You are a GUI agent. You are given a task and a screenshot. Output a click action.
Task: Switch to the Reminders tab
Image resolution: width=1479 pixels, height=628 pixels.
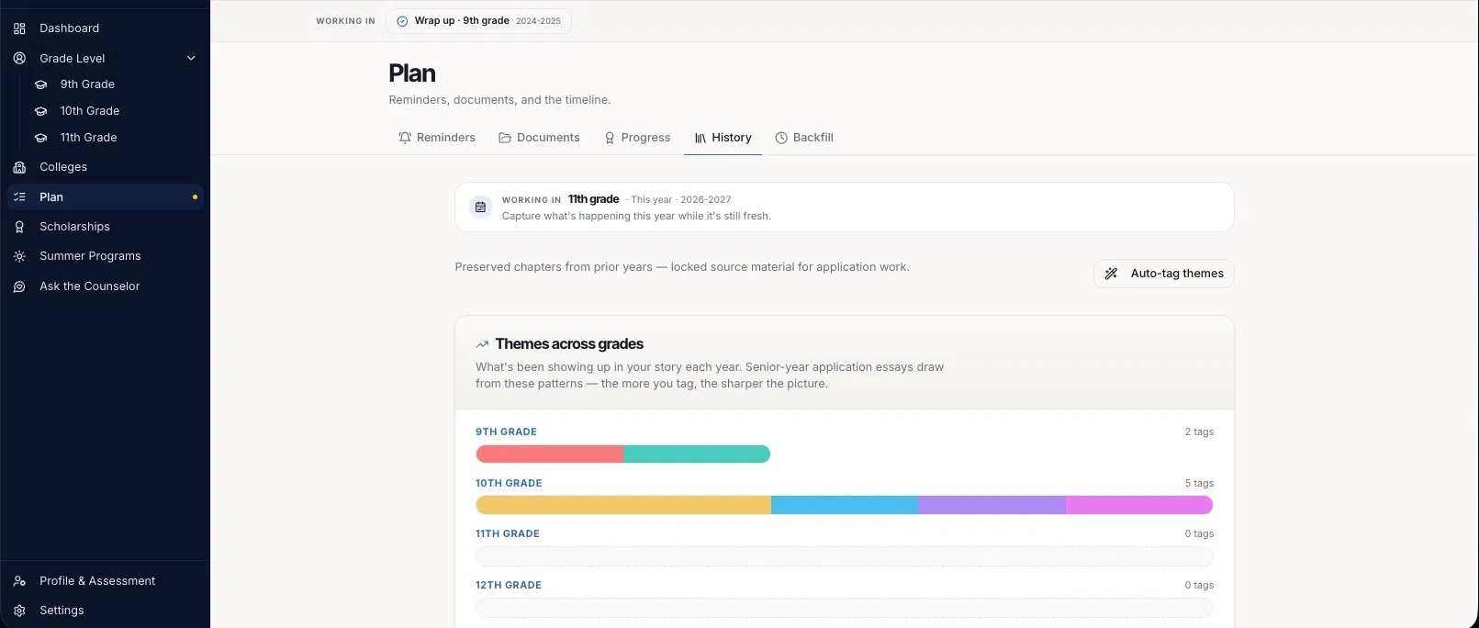[x=437, y=138]
